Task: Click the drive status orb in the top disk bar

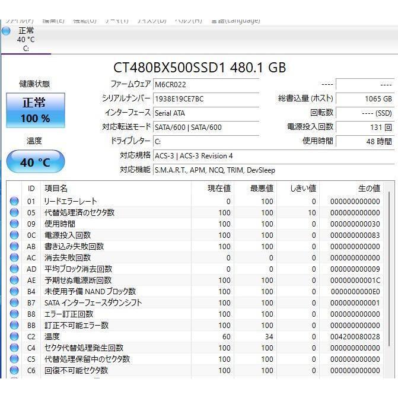Action: pyautogui.click(x=6, y=31)
